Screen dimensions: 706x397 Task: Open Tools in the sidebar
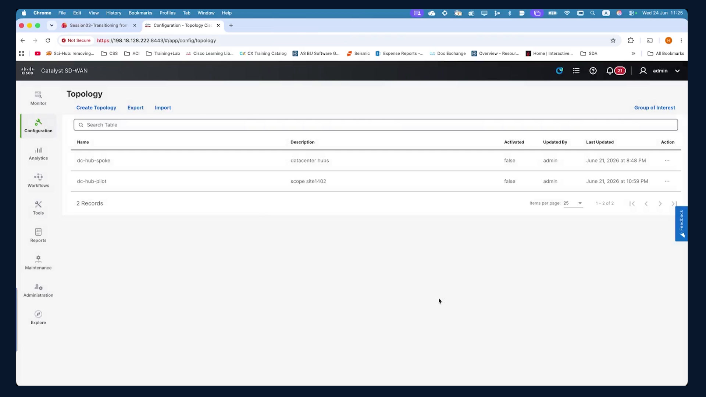[38, 208]
